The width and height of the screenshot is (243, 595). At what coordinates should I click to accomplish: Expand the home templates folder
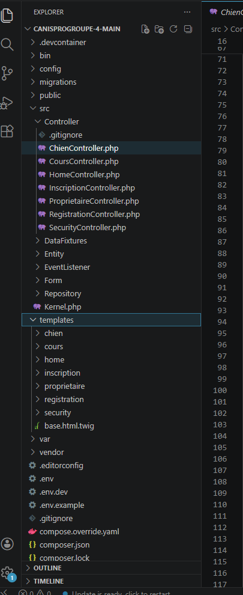point(112,360)
